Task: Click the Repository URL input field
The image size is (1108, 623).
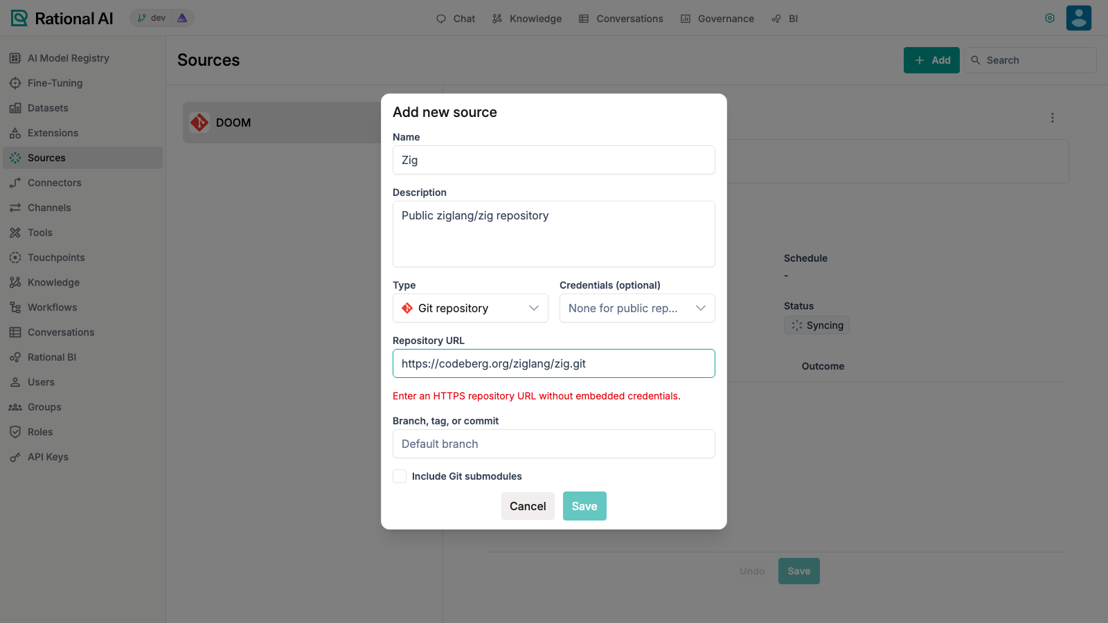Action: [554, 363]
